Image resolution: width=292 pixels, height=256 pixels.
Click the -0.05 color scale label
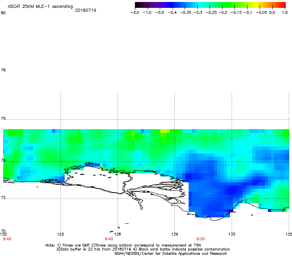[262, 13]
